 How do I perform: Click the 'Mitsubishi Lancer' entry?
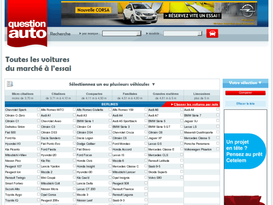(x=124, y=172)
